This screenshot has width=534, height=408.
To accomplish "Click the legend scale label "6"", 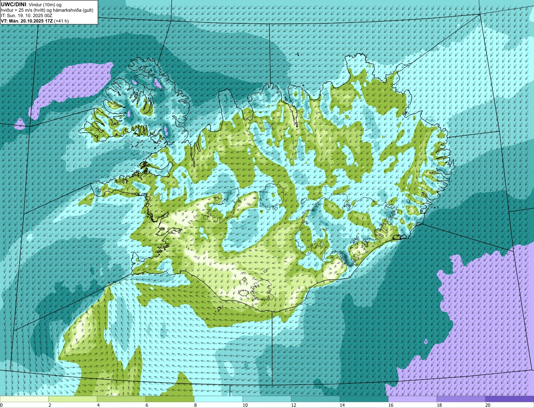I will (146, 405).
